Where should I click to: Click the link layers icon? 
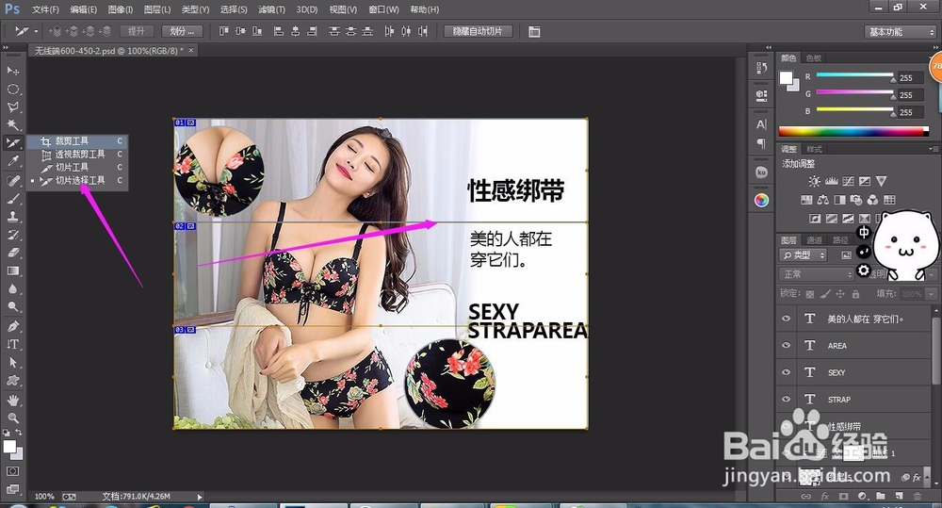(806, 496)
